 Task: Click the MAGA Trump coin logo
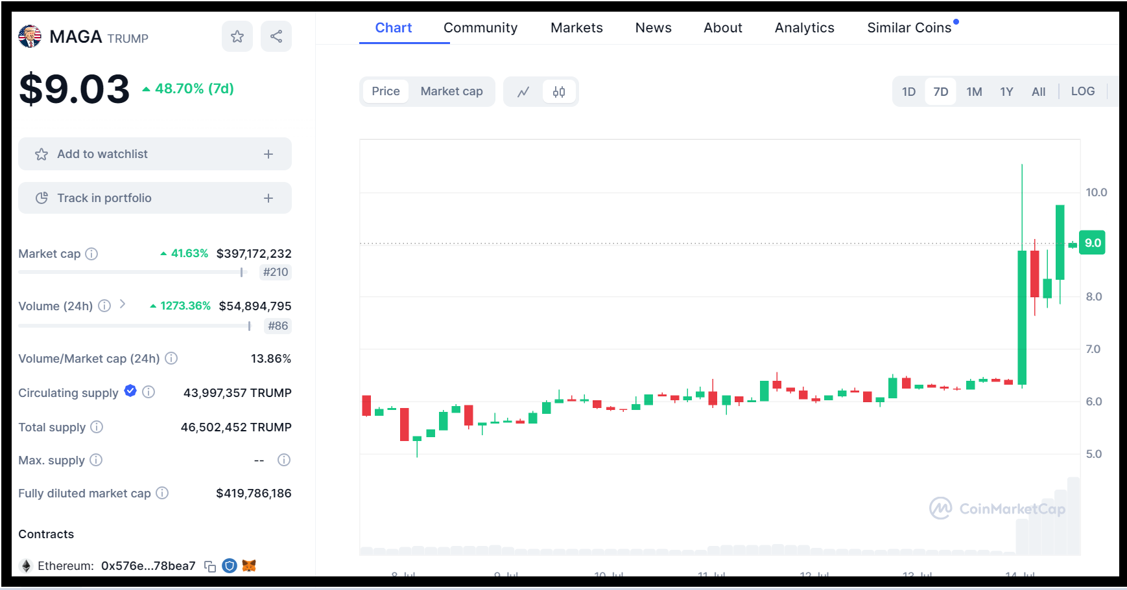pos(30,36)
